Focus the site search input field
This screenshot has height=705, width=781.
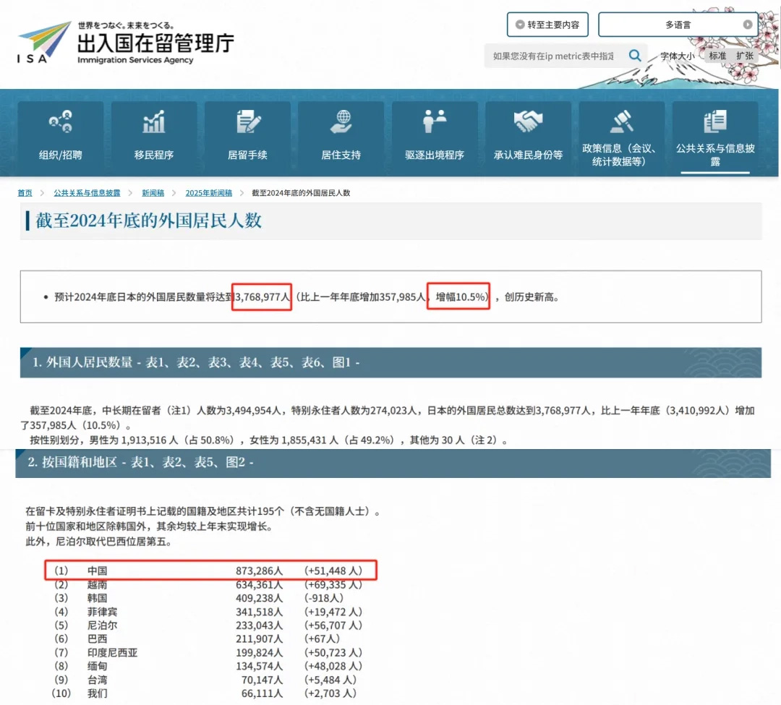(553, 56)
